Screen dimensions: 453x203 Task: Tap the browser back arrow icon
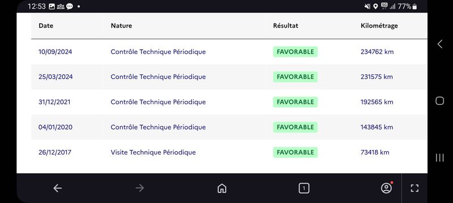pos(58,188)
